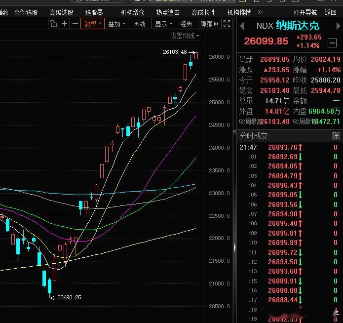This screenshot has width=343, height=323.
Task: Click the trade price 26095.89
Action: 283,242
